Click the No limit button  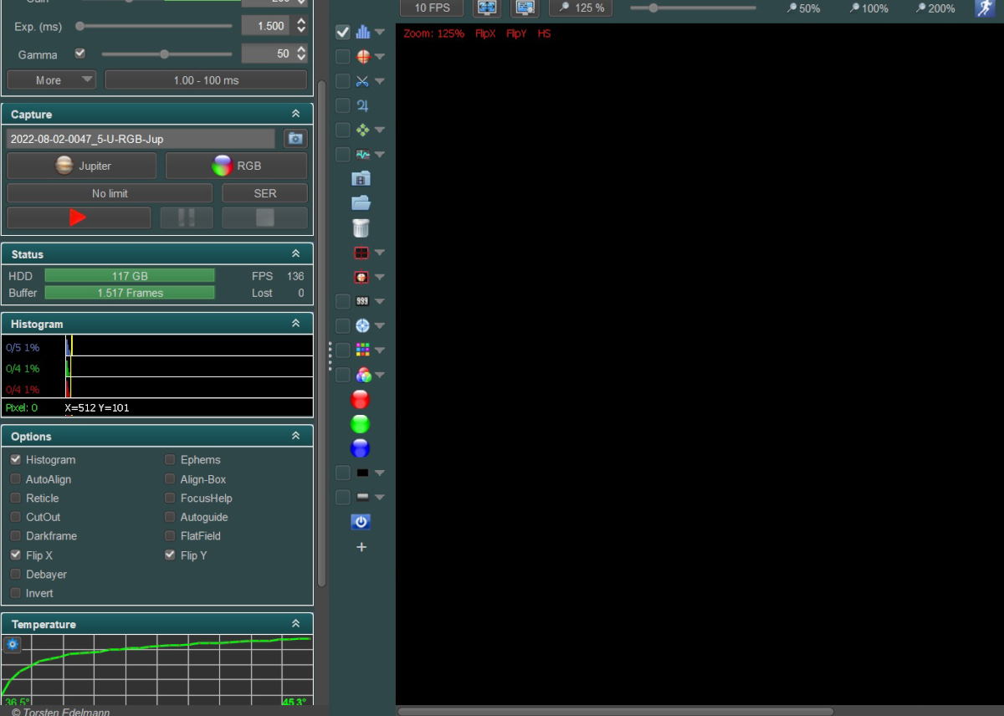110,193
